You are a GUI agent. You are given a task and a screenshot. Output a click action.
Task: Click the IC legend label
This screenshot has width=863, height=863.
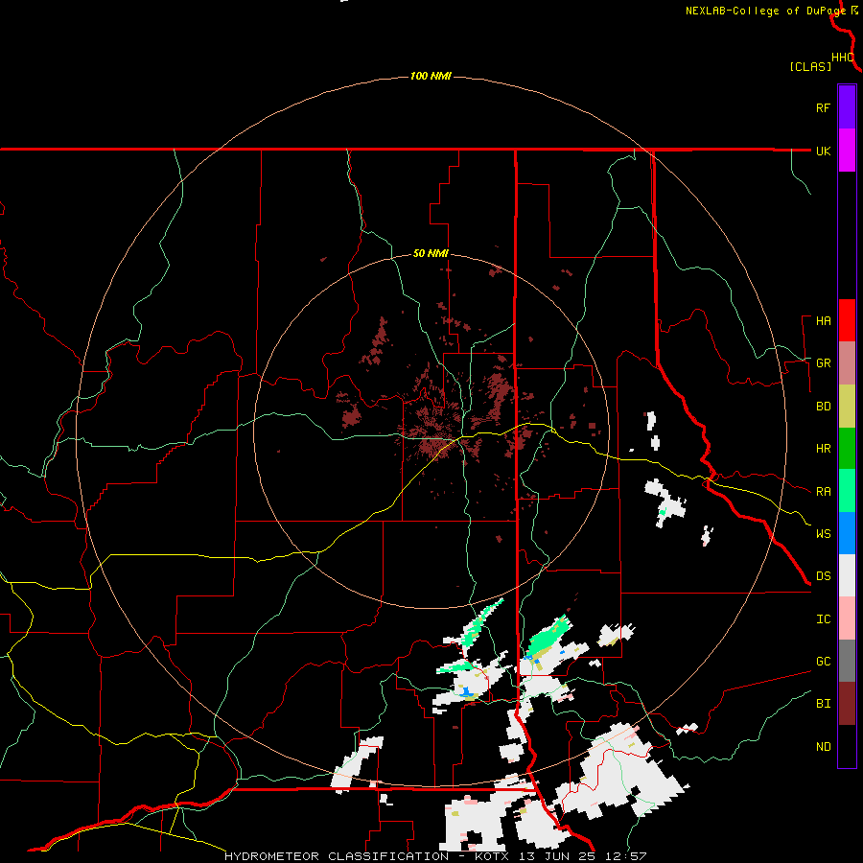click(x=823, y=619)
